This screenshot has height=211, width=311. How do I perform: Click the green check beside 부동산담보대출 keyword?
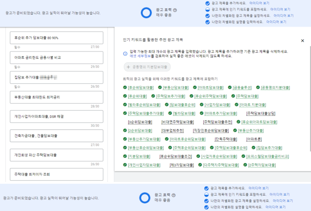tap(160, 87)
